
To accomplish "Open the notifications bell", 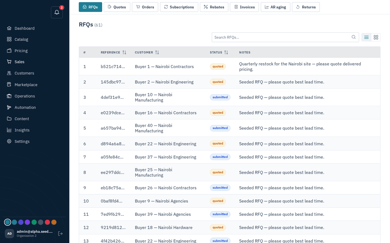I will (x=57, y=12).
